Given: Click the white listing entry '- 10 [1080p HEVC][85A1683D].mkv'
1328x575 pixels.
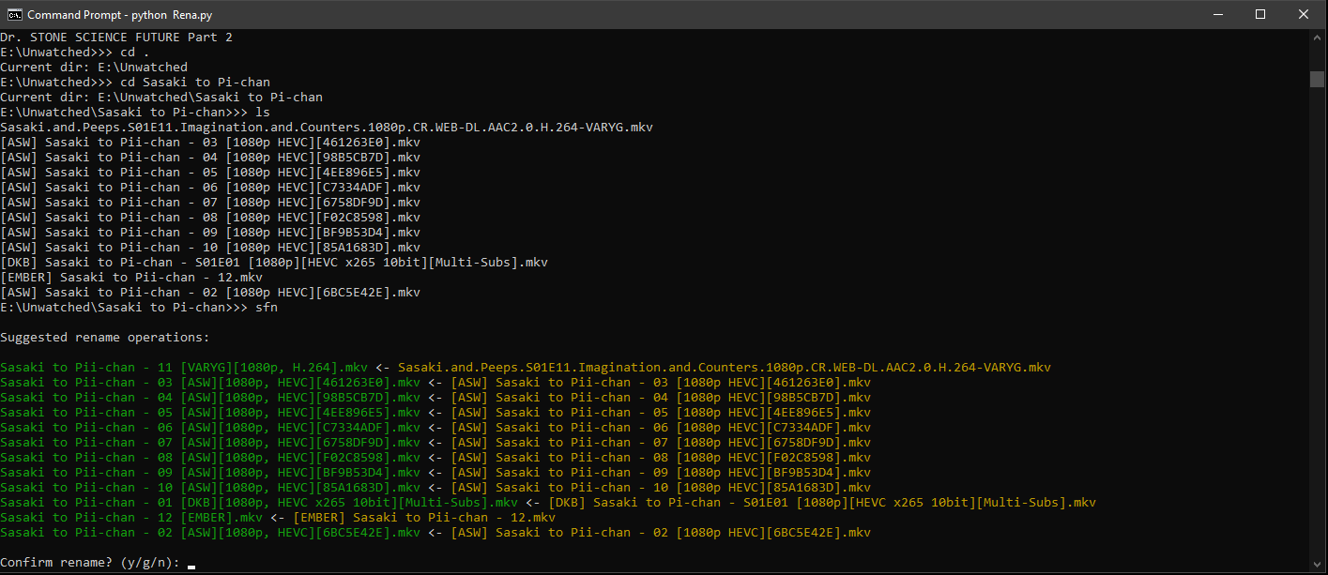Looking at the screenshot, I should (210, 248).
